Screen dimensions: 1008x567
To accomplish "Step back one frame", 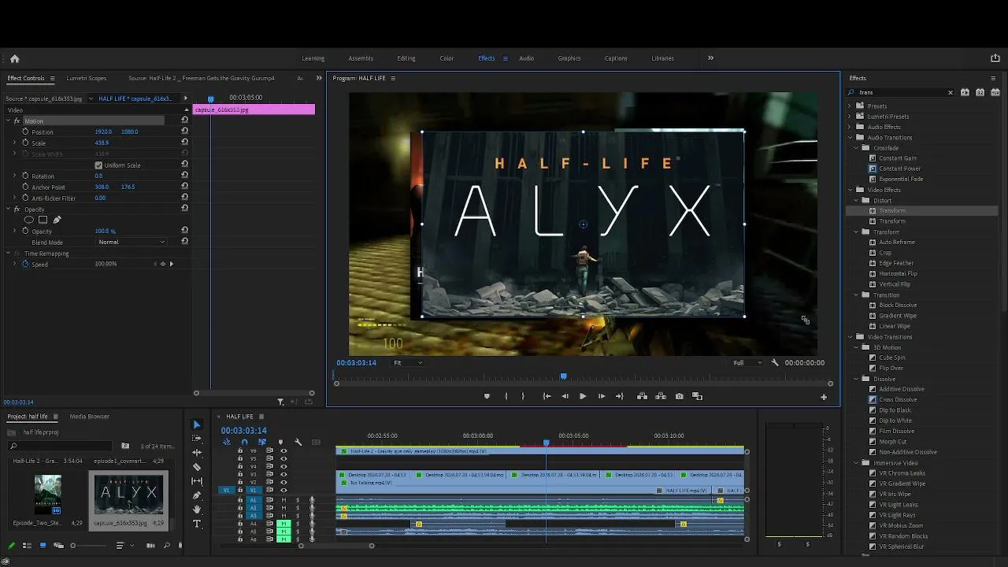I will click(x=565, y=396).
